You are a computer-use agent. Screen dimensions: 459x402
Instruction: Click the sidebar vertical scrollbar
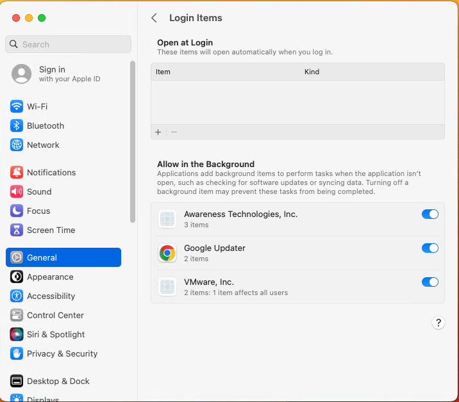[133, 142]
